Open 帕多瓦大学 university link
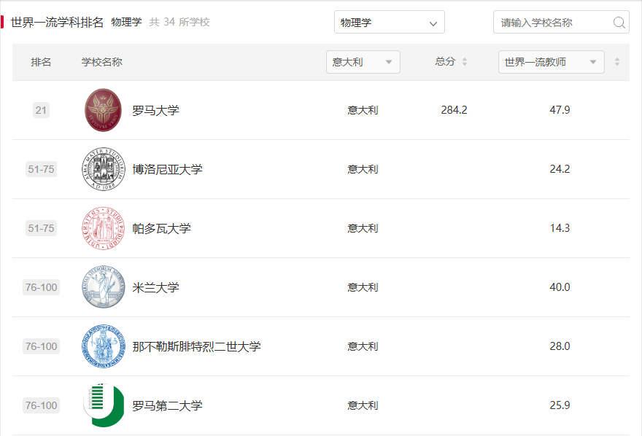Image resolution: width=642 pixels, height=436 pixels. tap(161, 229)
